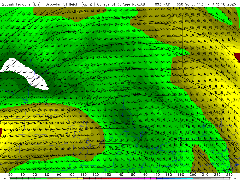Click the 'Geopotential Height (gpm)' title text
The height and width of the screenshot is (180, 240).
(69, 4)
